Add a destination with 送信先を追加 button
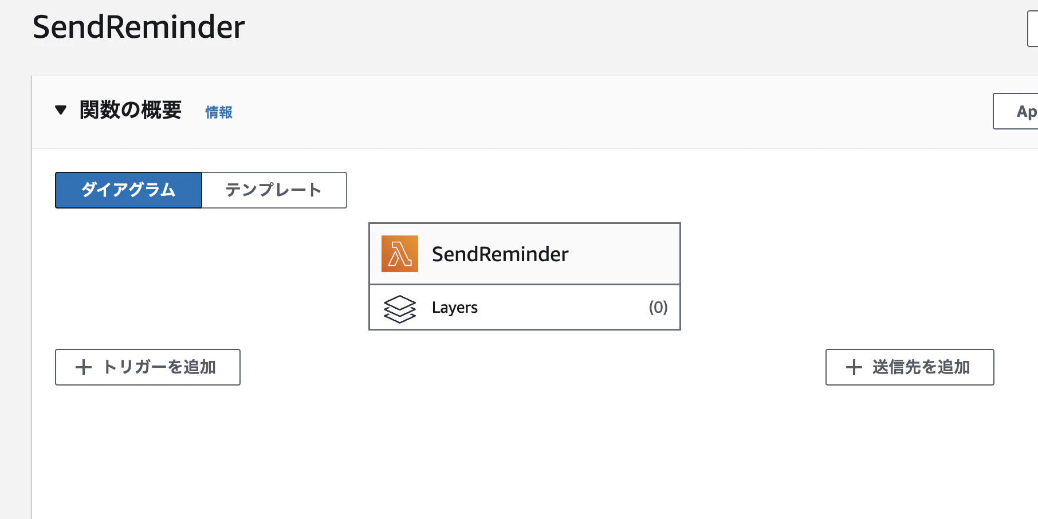Image resolution: width=1038 pixels, height=519 pixels. [910, 367]
